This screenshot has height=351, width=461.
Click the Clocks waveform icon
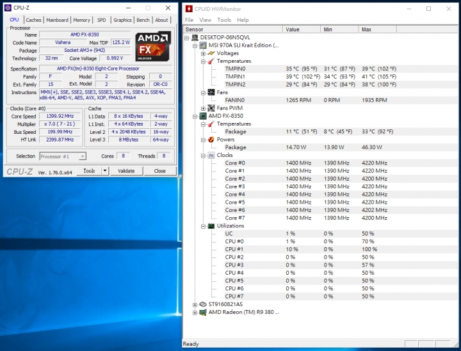pyautogui.click(x=211, y=155)
